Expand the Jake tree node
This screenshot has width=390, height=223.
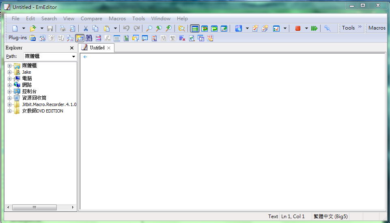click(9, 72)
